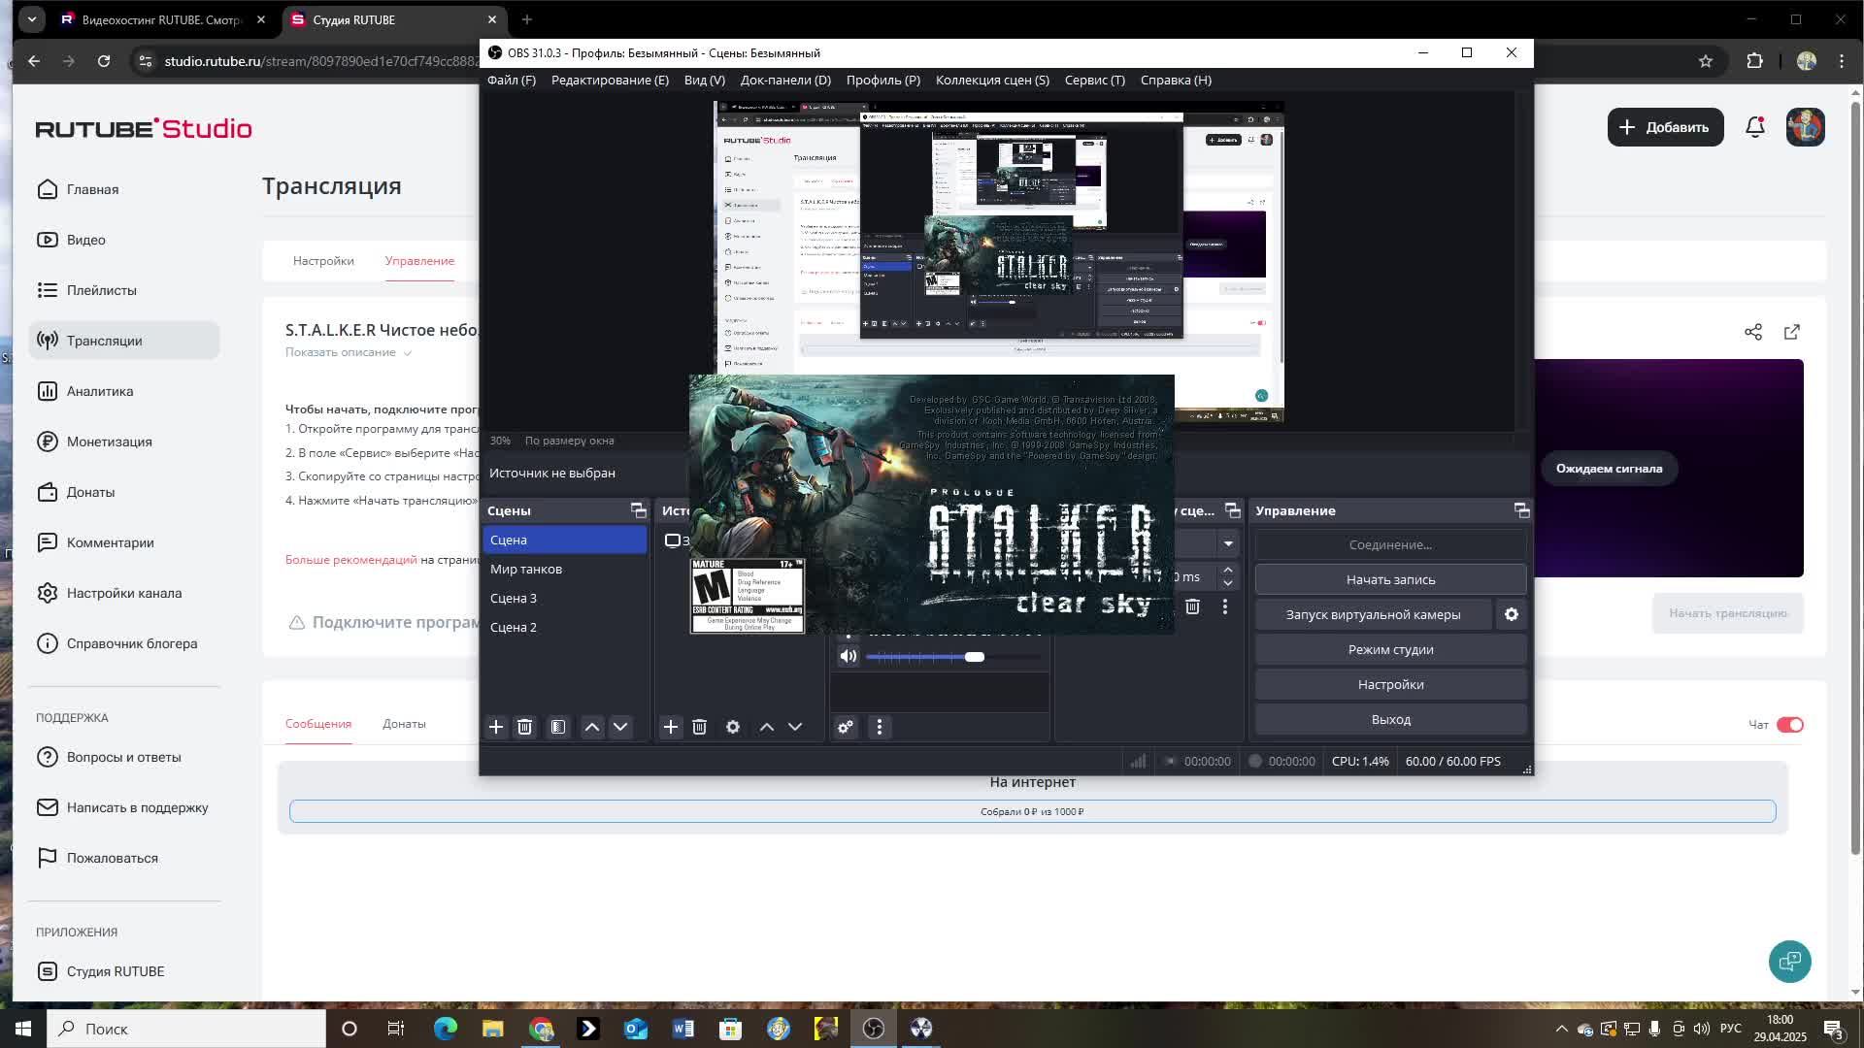The image size is (1864, 1048).
Task: Select the 'Мир танков' scene
Action: 525,569
